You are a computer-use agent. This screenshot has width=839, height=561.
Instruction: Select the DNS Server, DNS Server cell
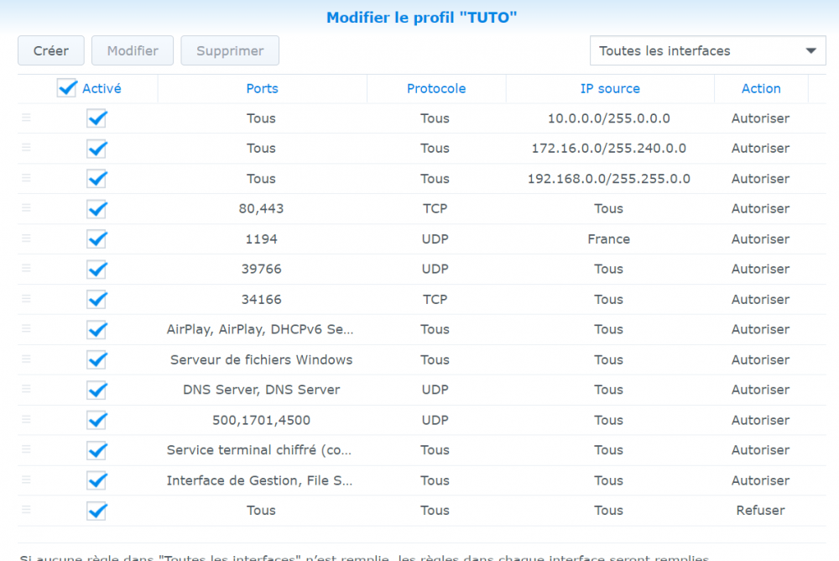[x=261, y=390]
